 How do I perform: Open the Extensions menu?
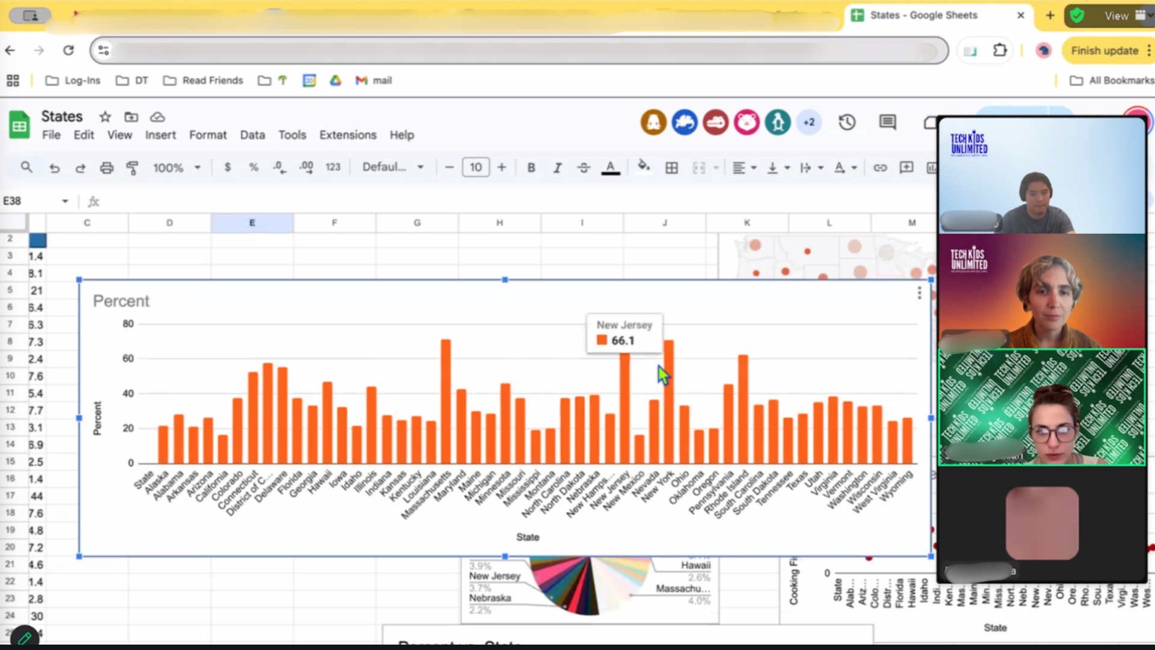point(348,135)
